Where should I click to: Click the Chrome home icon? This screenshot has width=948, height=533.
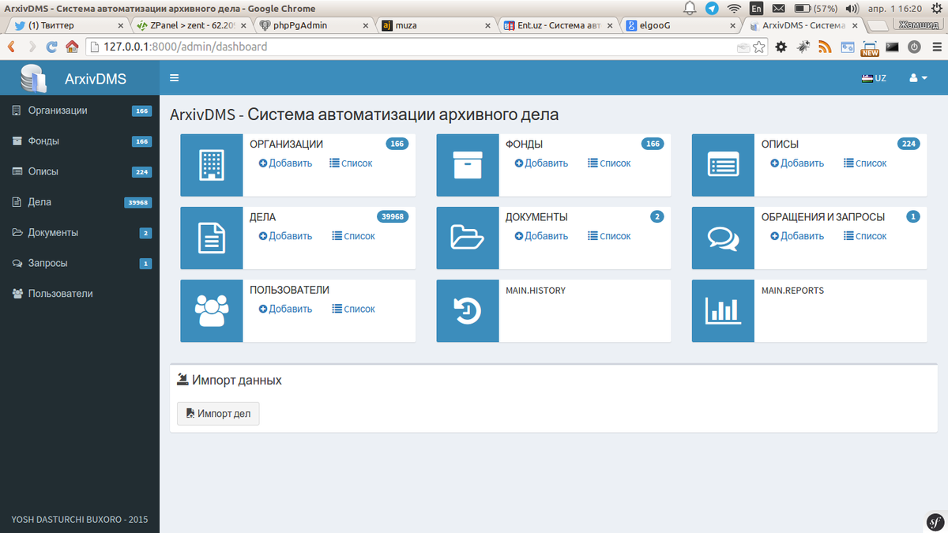72,47
